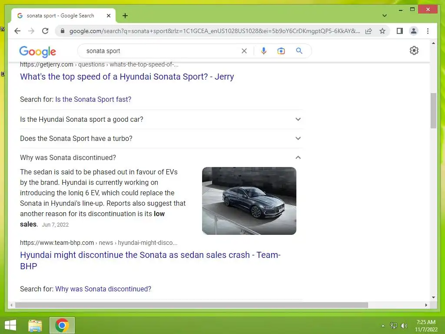The width and height of the screenshot is (445, 334).
Task: Click 'Is the Sonata Sport fast?' search link
Action: pos(93,100)
